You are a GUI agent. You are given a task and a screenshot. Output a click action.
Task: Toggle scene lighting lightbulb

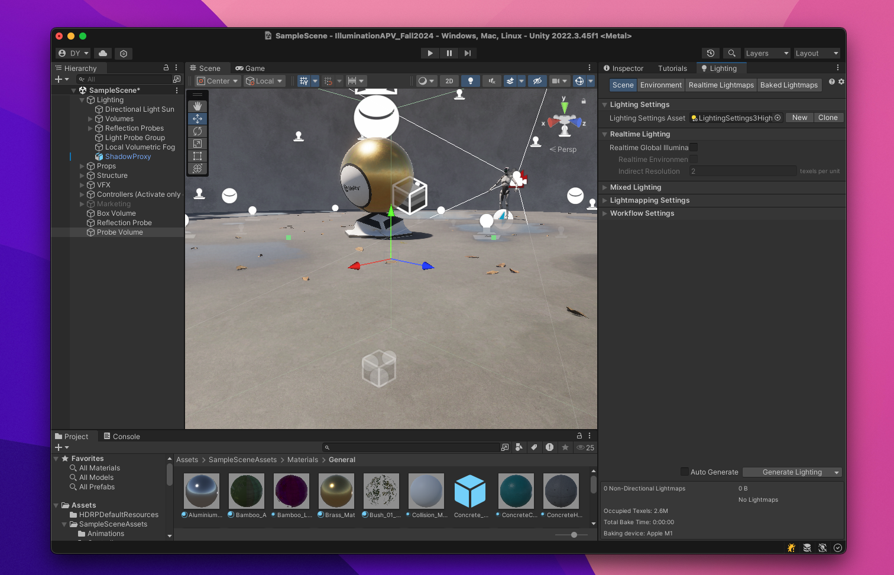tap(471, 81)
